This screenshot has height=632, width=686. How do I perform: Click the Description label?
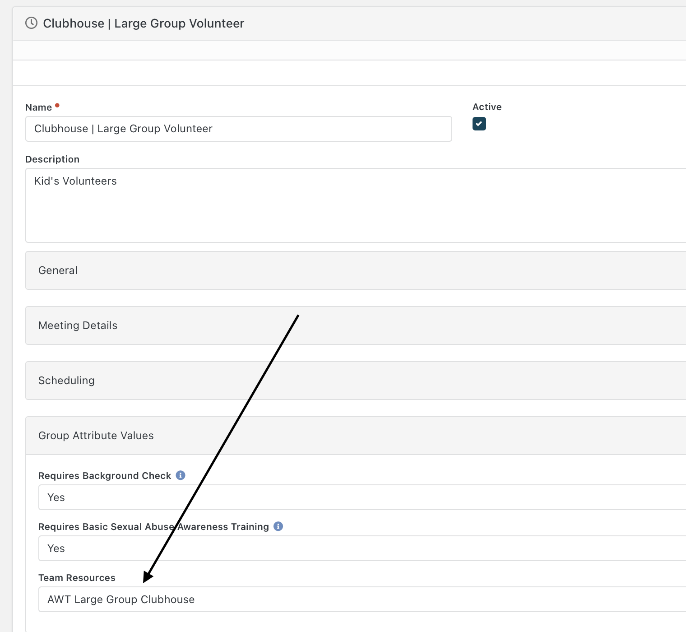click(52, 159)
